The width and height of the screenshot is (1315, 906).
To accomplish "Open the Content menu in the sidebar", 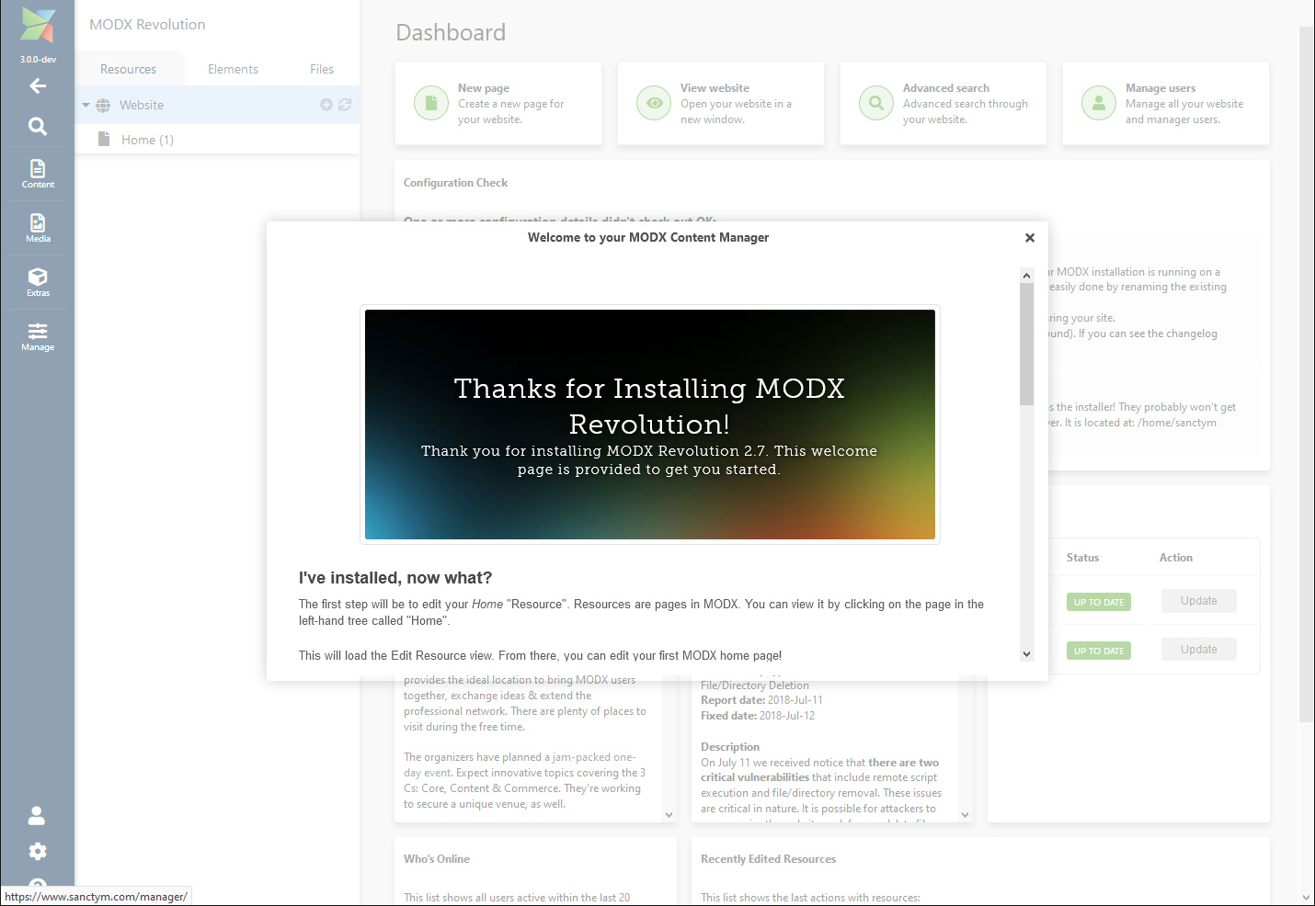I will 38,174.
